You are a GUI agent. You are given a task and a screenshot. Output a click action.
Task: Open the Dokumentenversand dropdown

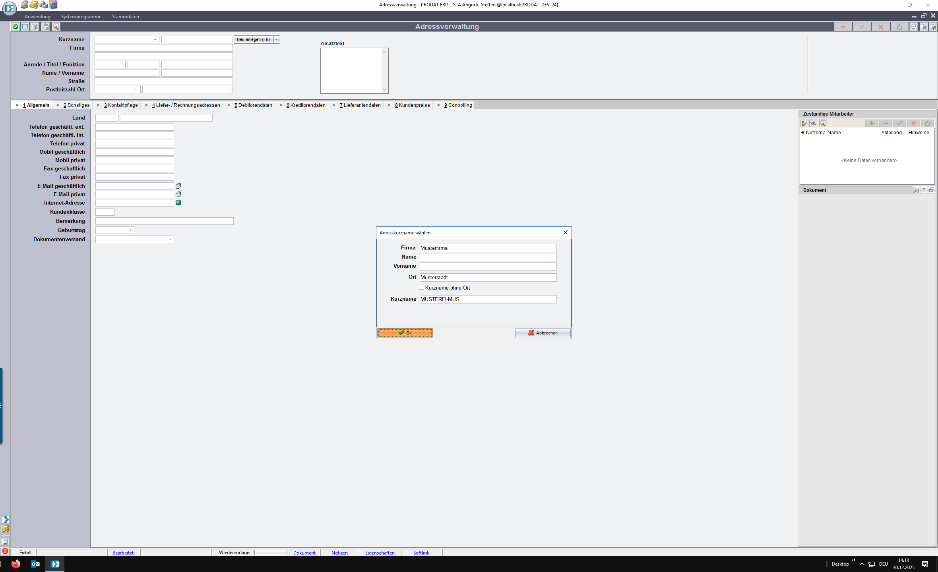point(170,240)
